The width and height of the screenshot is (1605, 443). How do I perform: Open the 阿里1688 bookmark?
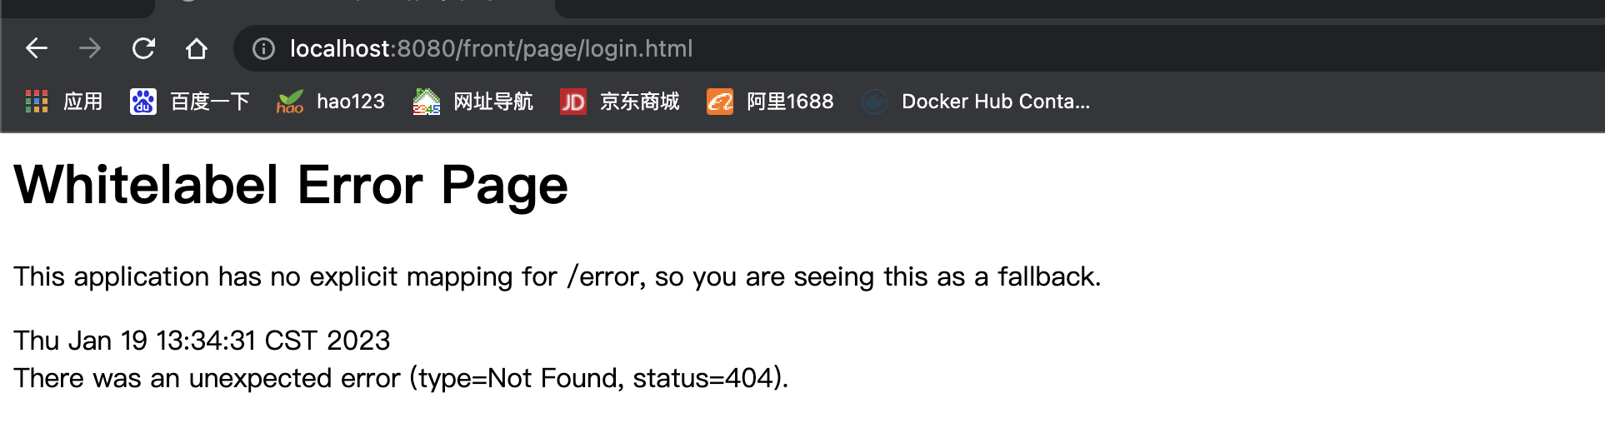coord(790,102)
